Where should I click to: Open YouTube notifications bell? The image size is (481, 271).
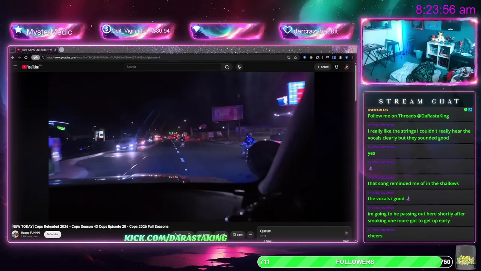[x=337, y=67]
